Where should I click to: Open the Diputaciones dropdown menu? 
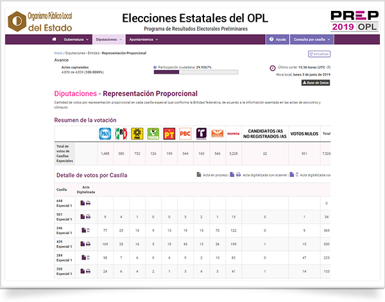(x=109, y=40)
